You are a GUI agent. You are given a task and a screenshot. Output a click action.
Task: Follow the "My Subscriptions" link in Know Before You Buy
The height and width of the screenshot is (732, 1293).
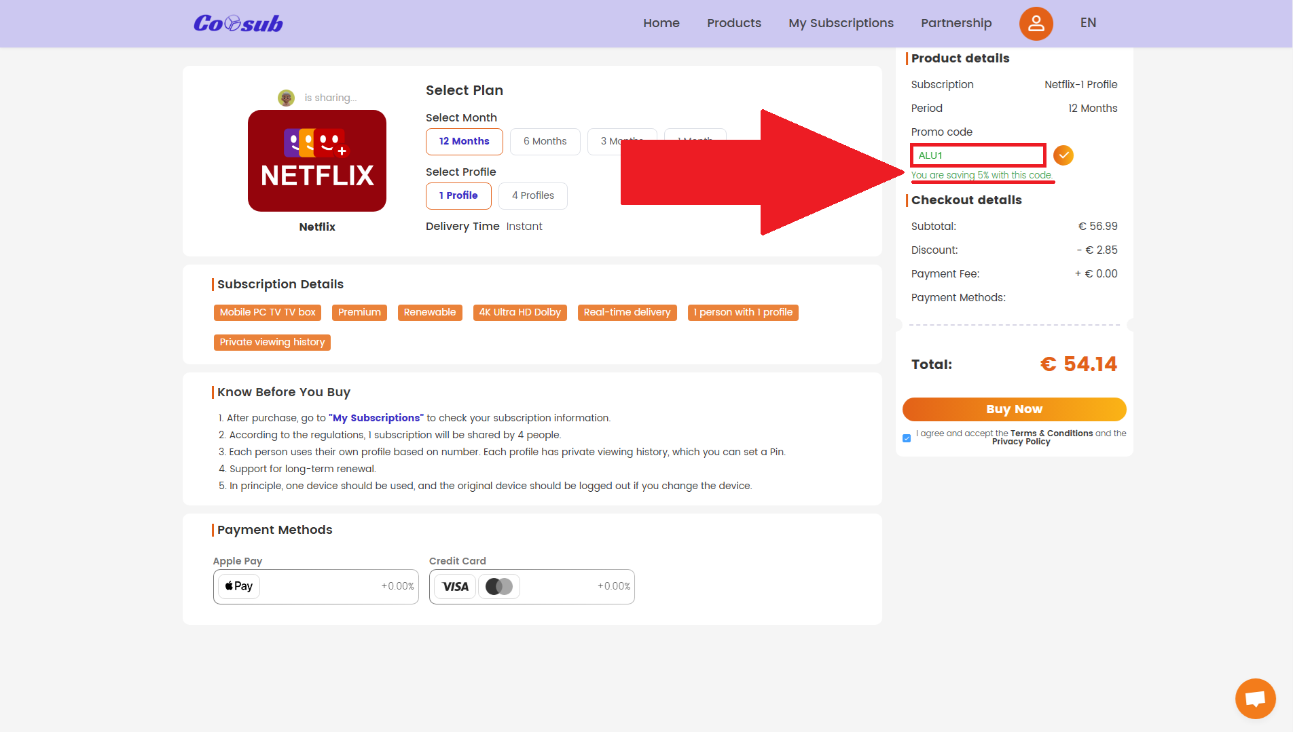pyautogui.click(x=376, y=418)
